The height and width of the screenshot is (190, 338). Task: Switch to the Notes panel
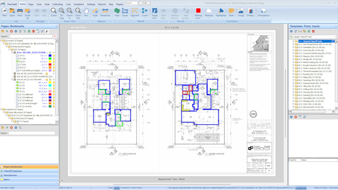click(x=29, y=180)
